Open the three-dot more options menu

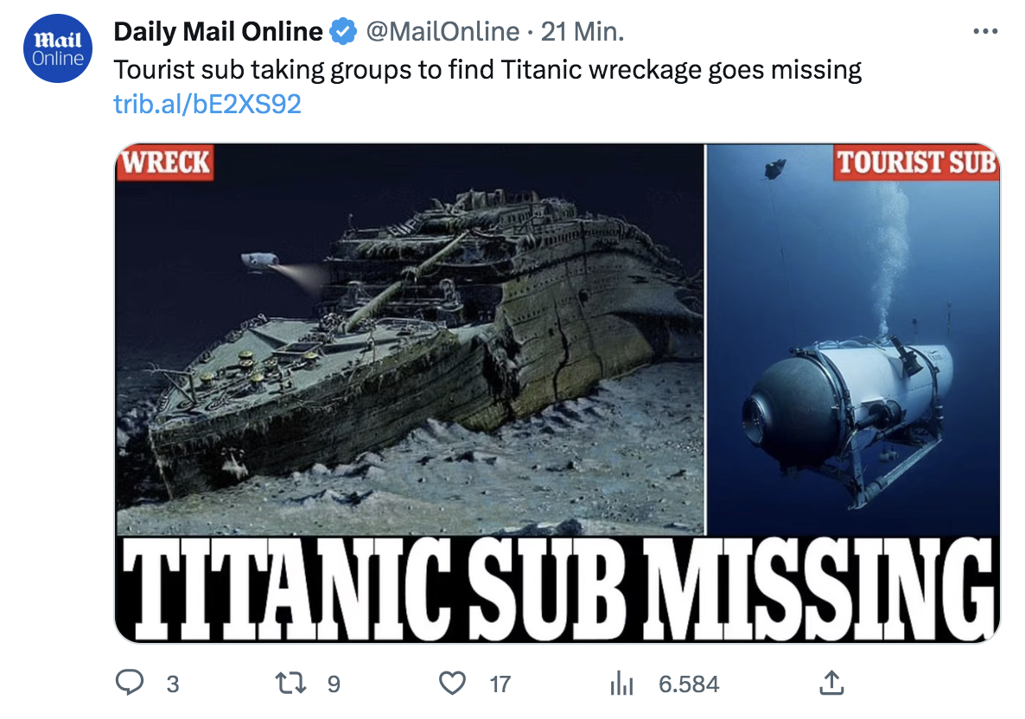point(985,32)
